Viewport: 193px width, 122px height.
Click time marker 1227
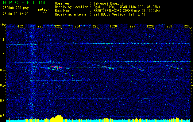pyautogui.click(x=132, y=26)
